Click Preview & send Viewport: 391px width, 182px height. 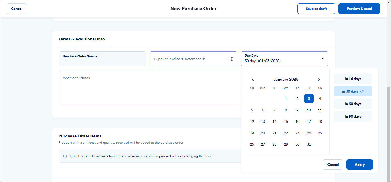pyautogui.click(x=359, y=8)
